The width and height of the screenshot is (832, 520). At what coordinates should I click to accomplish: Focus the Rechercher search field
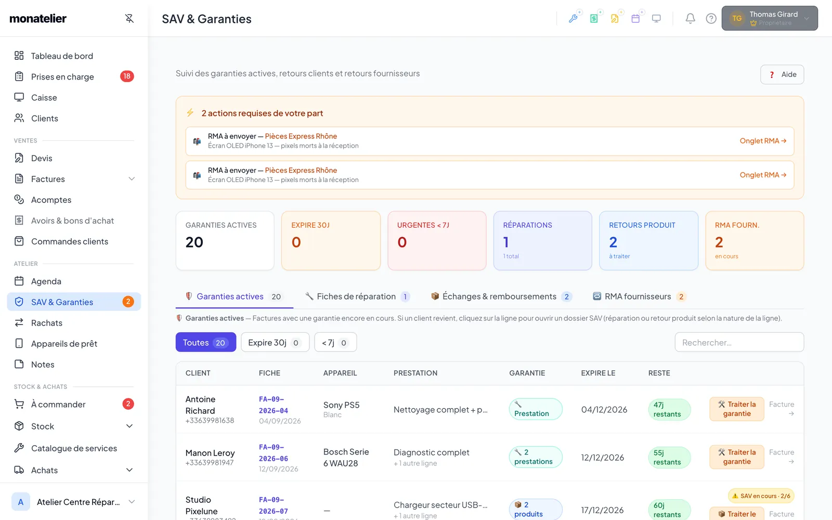[739, 342]
